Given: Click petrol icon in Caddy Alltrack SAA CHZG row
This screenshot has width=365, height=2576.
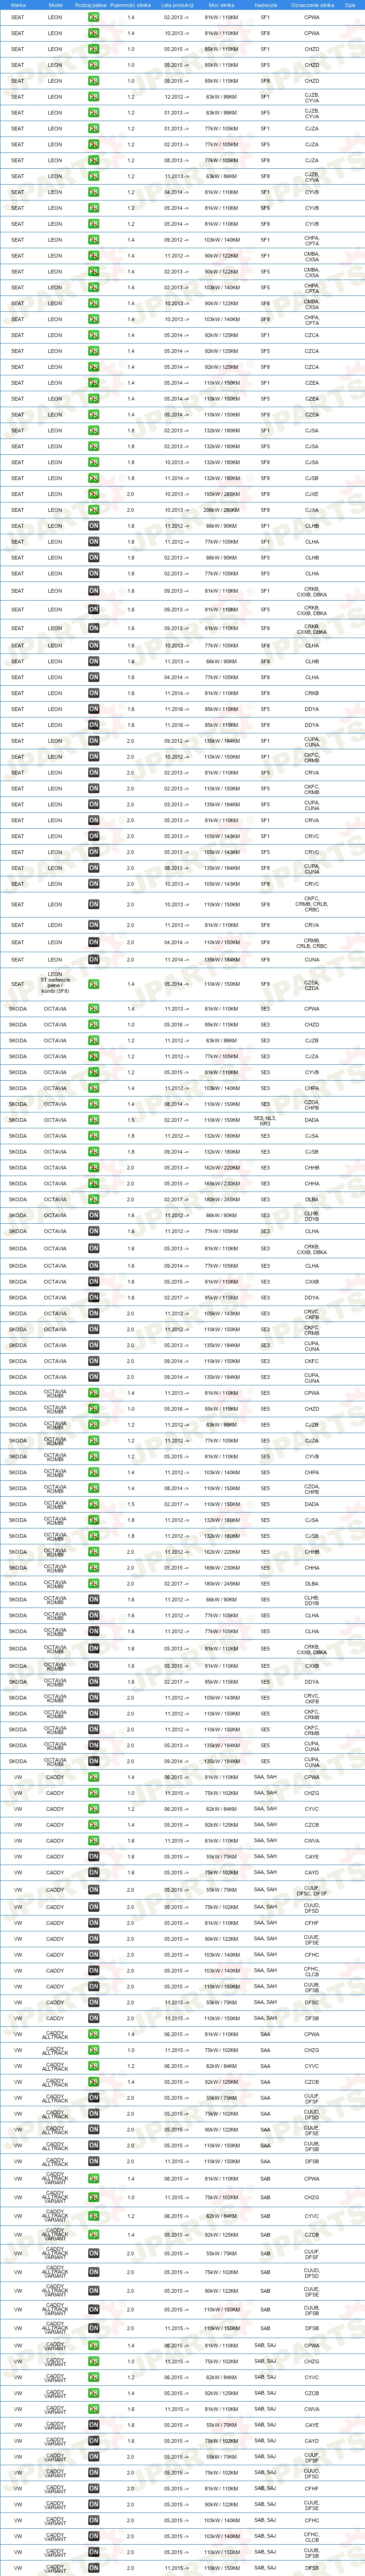Looking at the screenshot, I should pyautogui.click(x=93, y=2050).
